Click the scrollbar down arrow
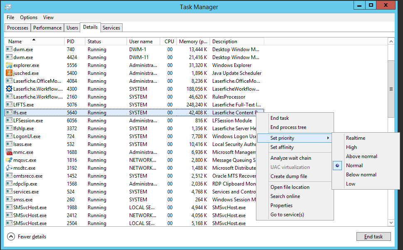The image size is (403, 250). (391, 223)
